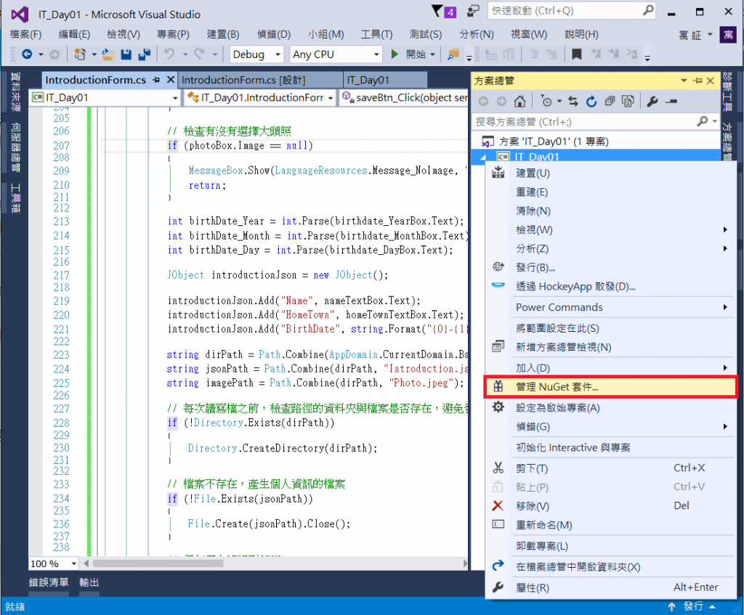This screenshot has height=615, width=744.
Task: Open the 100 % zoom dropdown
Action: coord(74,563)
